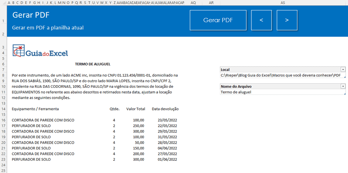Select the file path cell under Local
The width and height of the screenshot is (348, 173).
pyautogui.click(x=280, y=76)
